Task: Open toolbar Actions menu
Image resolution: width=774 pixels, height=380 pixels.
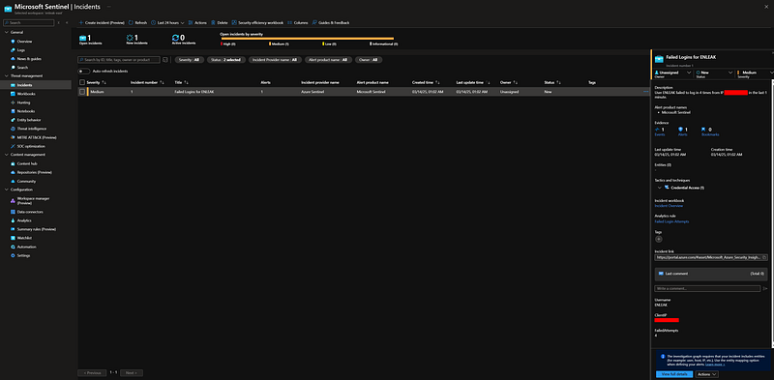Action: tap(197, 22)
